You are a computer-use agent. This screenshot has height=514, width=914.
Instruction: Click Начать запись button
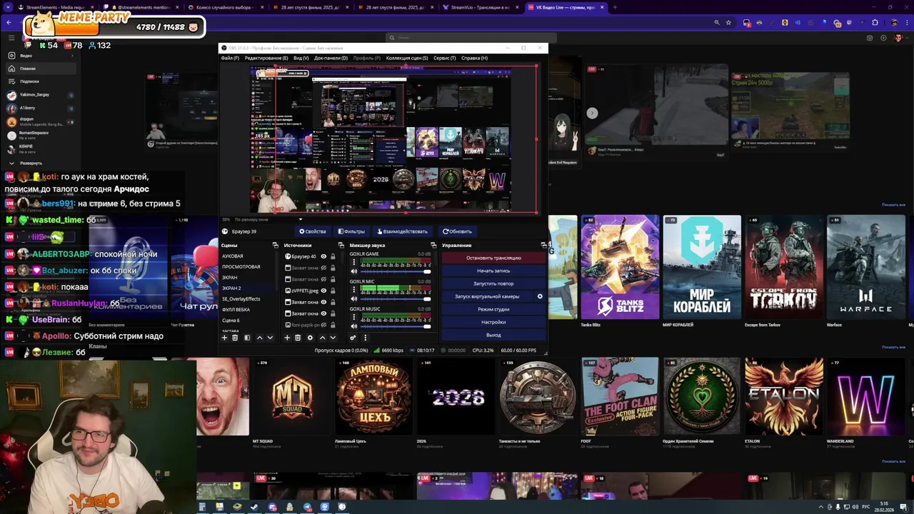(x=493, y=271)
